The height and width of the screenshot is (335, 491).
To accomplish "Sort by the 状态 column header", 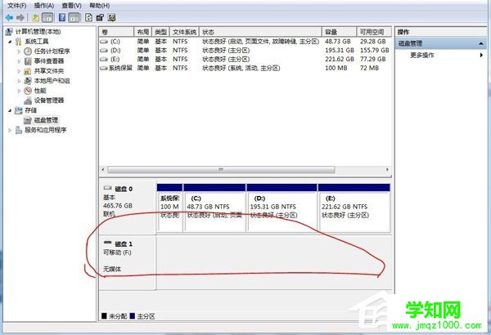I will click(x=260, y=32).
